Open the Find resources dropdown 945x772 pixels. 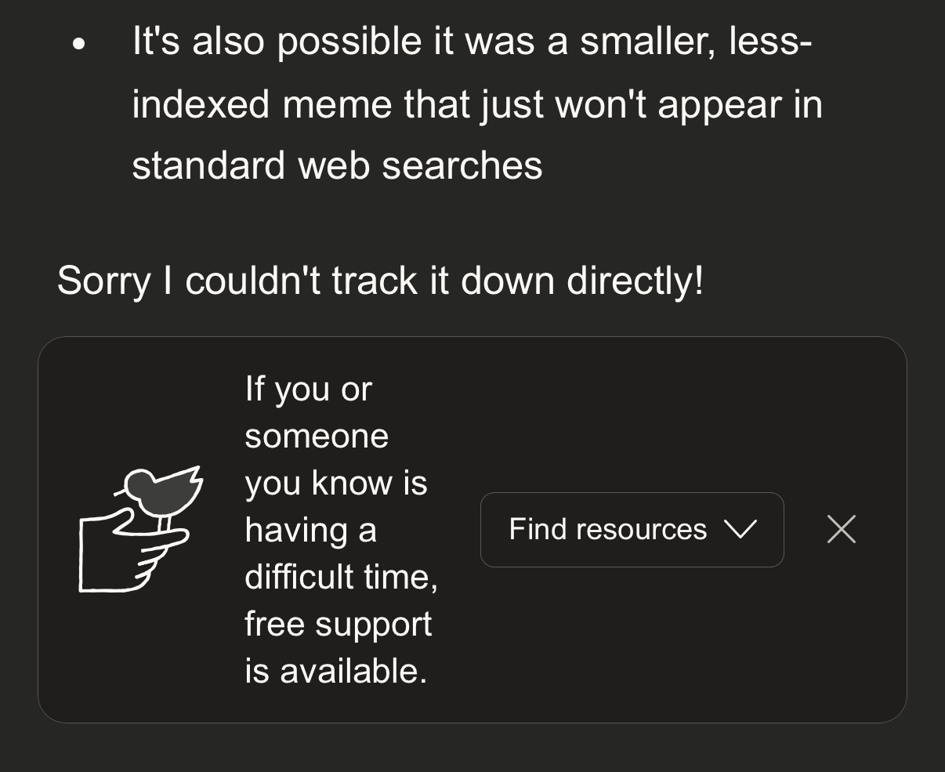pos(632,530)
